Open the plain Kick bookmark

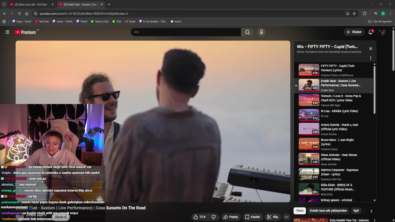pos(117,22)
